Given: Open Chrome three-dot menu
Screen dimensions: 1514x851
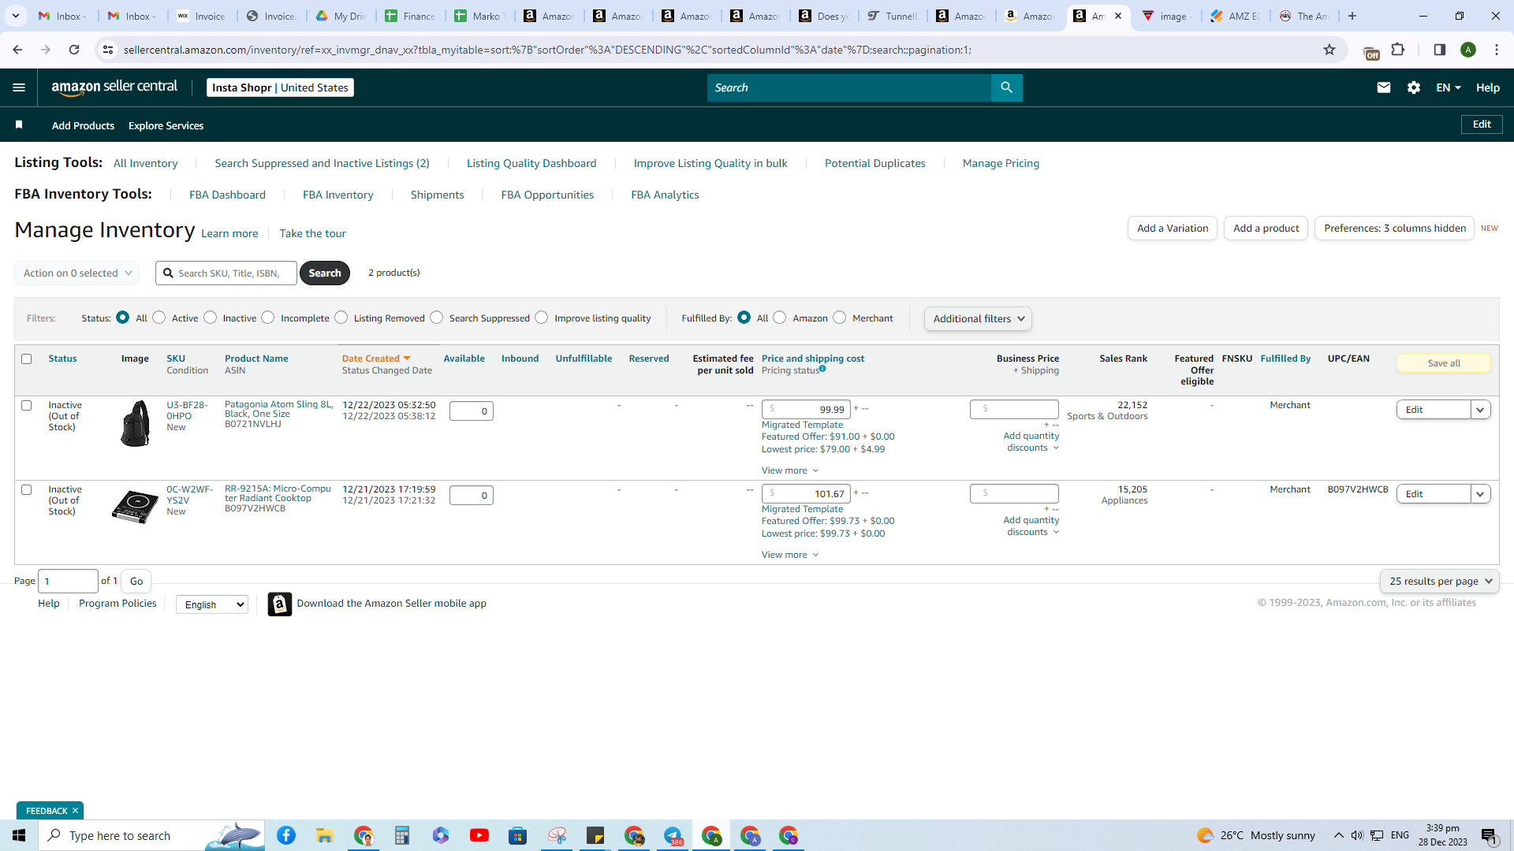Looking at the screenshot, I should (x=1497, y=50).
